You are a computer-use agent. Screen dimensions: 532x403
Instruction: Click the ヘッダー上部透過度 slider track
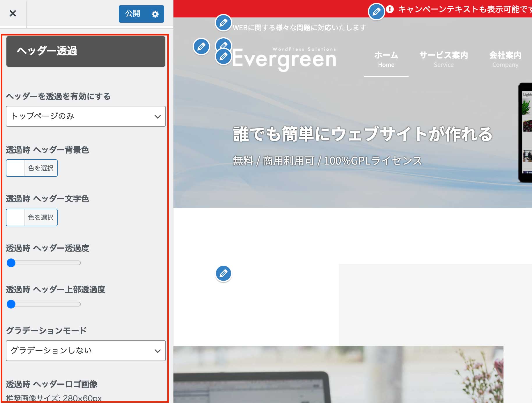point(44,304)
